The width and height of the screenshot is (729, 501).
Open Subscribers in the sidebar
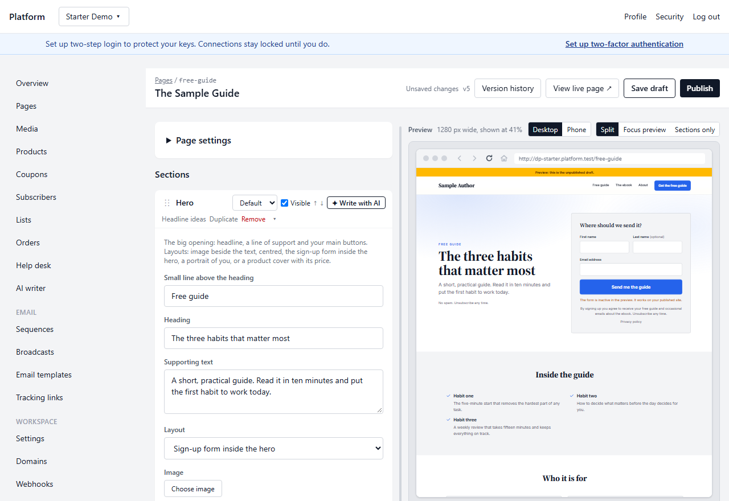click(x=36, y=197)
